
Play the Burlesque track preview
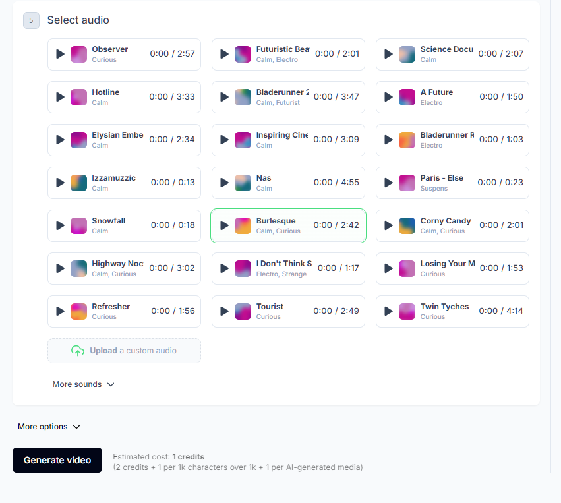pyautogui.click(x=224, y=225)
